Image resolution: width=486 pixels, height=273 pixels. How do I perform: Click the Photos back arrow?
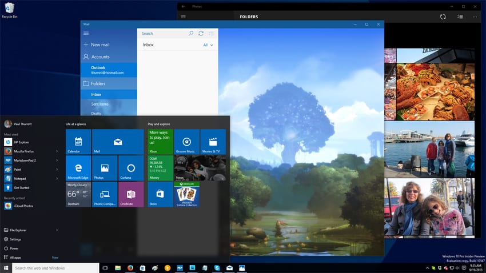183,6
